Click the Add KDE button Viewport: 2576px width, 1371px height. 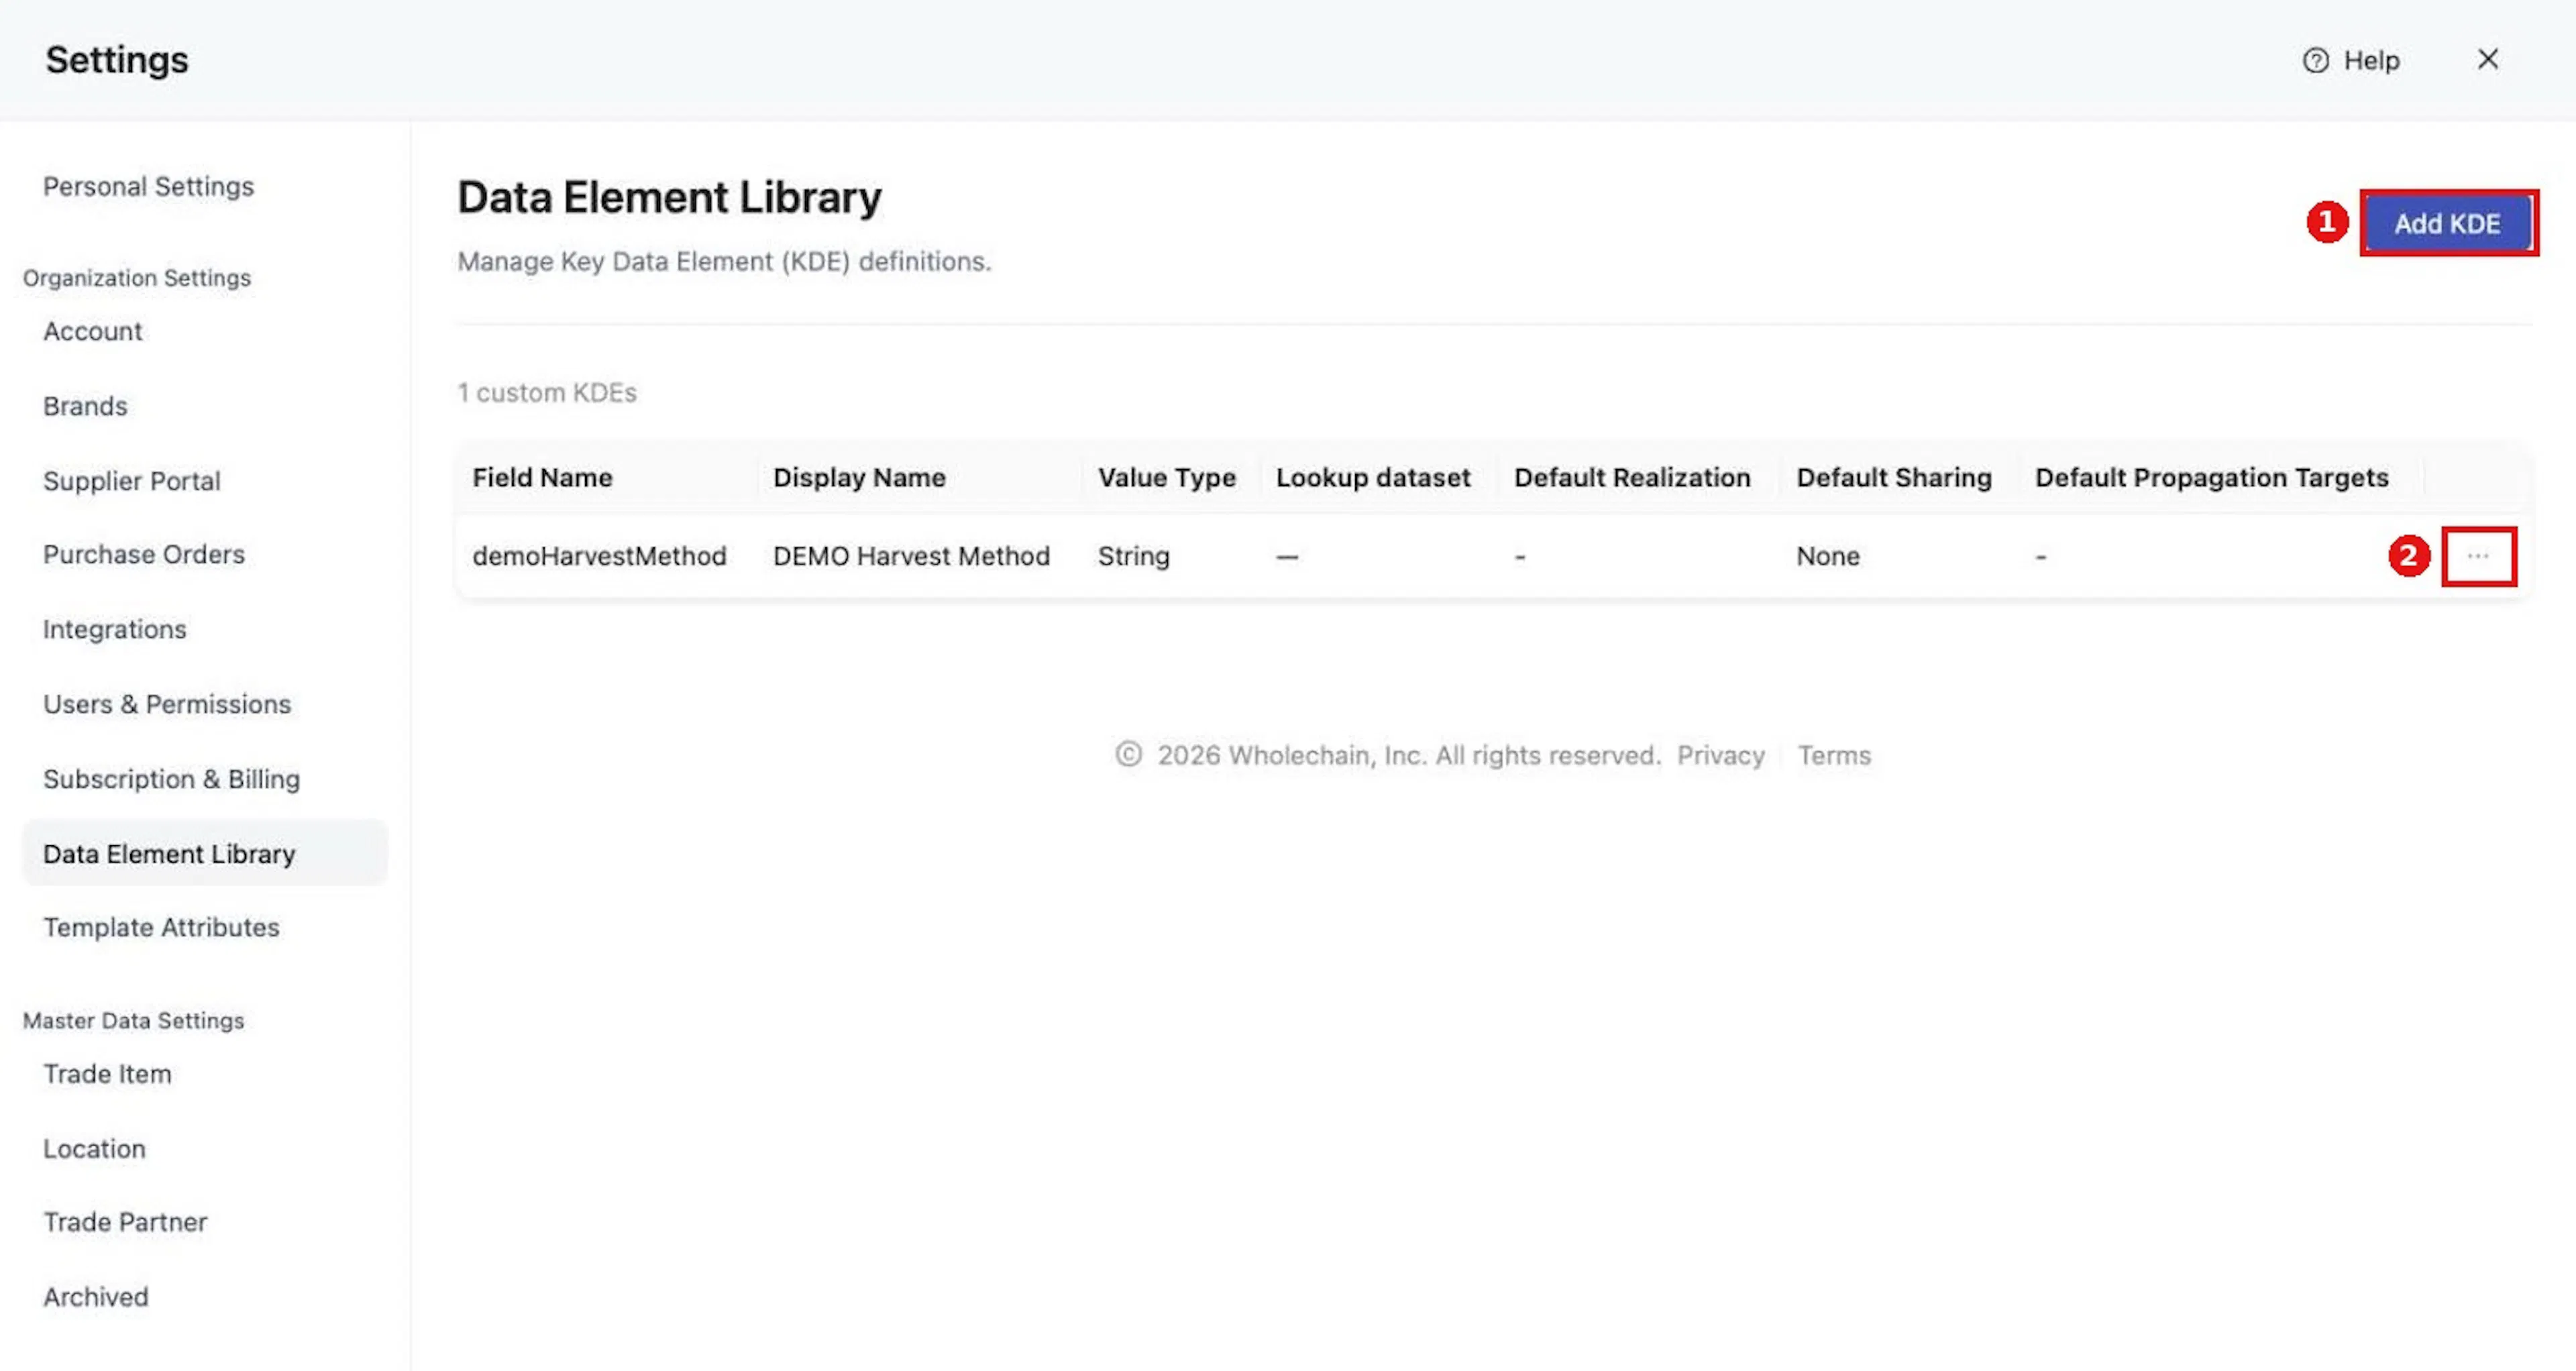coord(2447,223)
